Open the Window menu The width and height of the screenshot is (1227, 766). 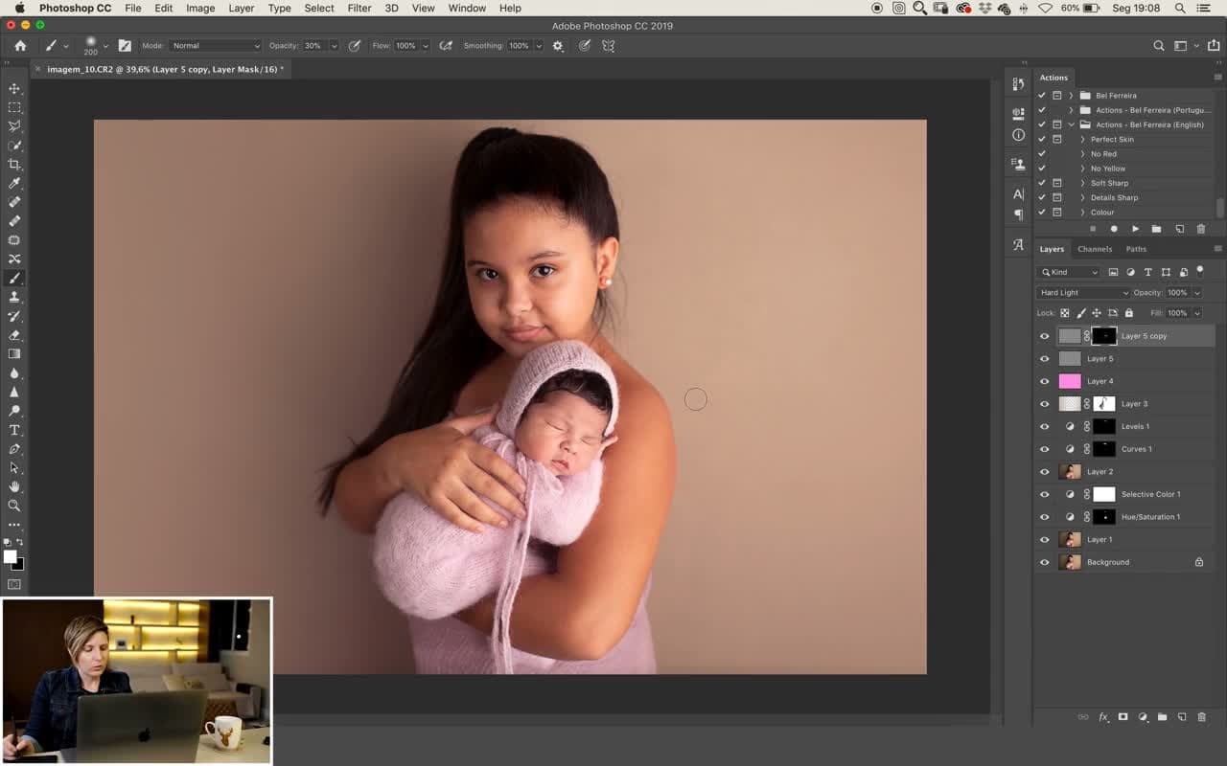coord(467,8)
